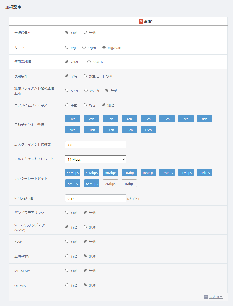The height and width of the screenshot is (306, 233).
Task: Select 無効 for OFDMA
Action: [85, 285]
